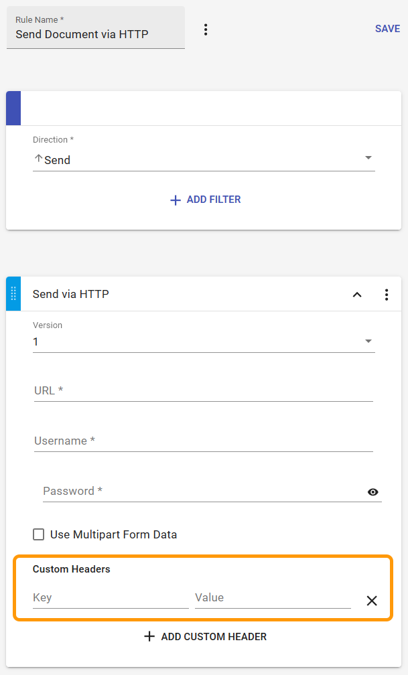The height and width of the screenshot is (675, 408).
Task: Open the Direction dropdown
Action: (368, 158)
